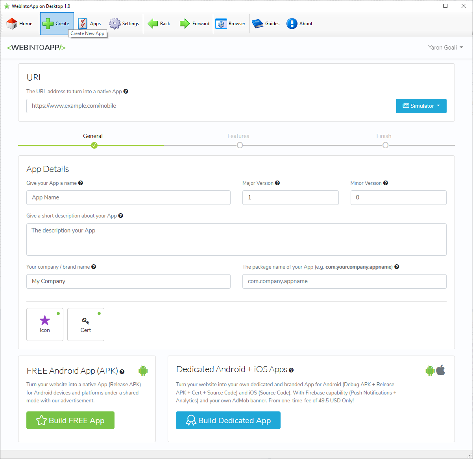Expand the Simulator dropdown

click(421, 106)
